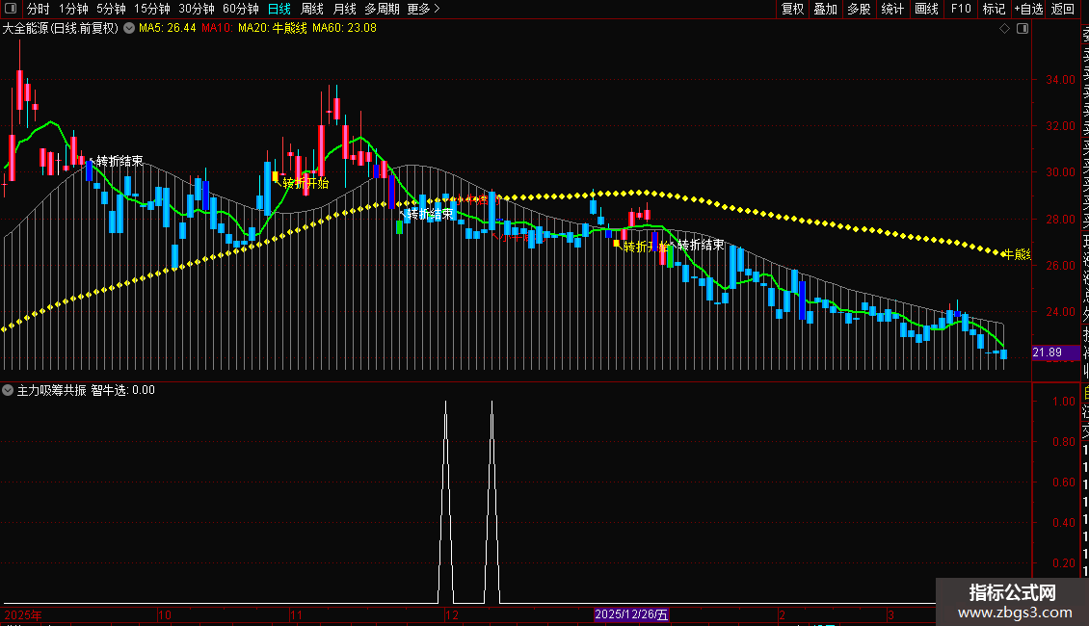
Task: Click the diamond marker icon at chart top right
Action: point(1004,29)
